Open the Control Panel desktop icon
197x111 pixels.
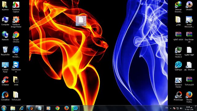pyautogui.click(x=5, y=67)
